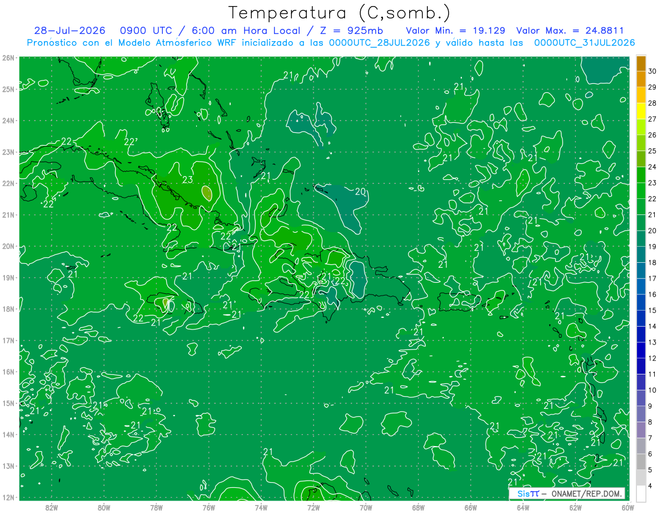Image resolution: width=667 pixels, height=515 pixels.
Task: Click the latitude label '14N'
Action: pos(8,434)
